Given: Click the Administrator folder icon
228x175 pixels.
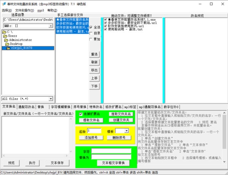Looking at the screenshot, I should [6, 40].
